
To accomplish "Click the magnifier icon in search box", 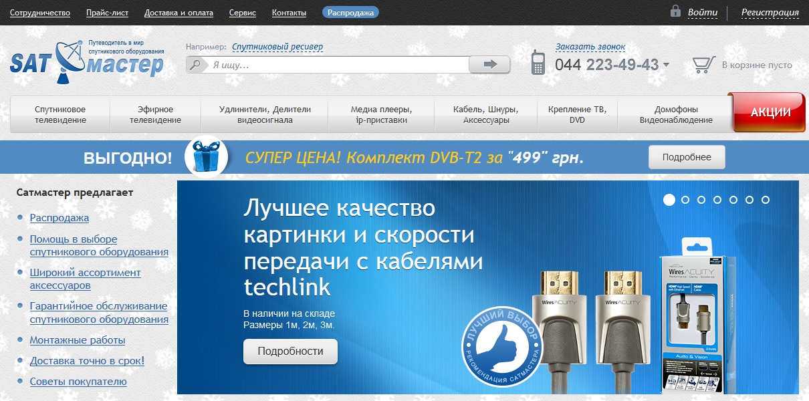I will click(x=196, y=65).
